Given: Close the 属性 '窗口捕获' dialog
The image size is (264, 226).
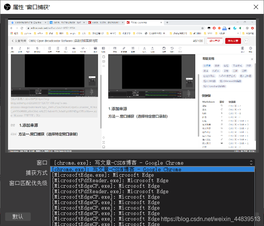Looking at the screenshot, I should (256, 7).
